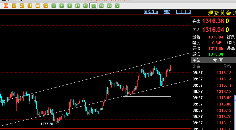Select the 60-minute chart button
Image resolution: width=236 pixels, height=130 pixels.
(x=93, y=6)
